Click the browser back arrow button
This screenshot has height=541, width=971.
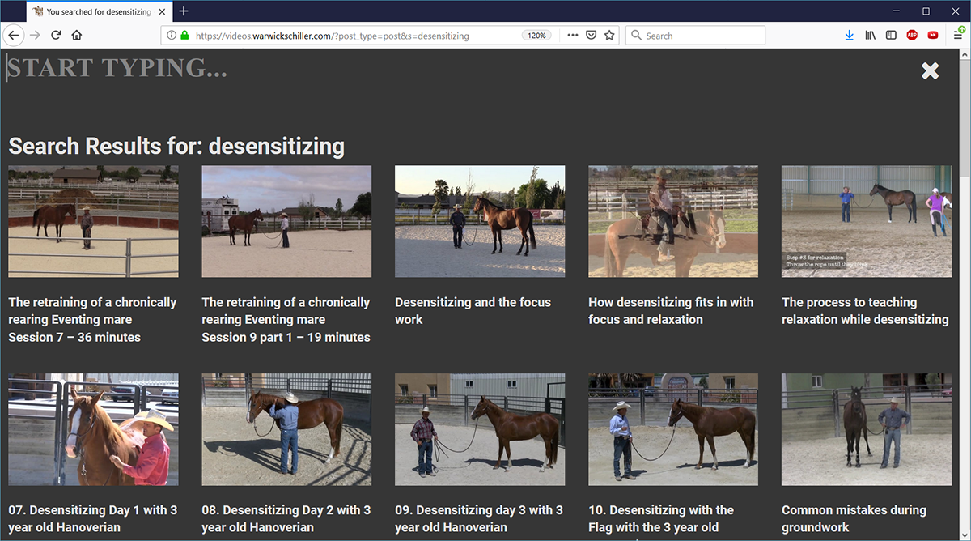[14, 36]
